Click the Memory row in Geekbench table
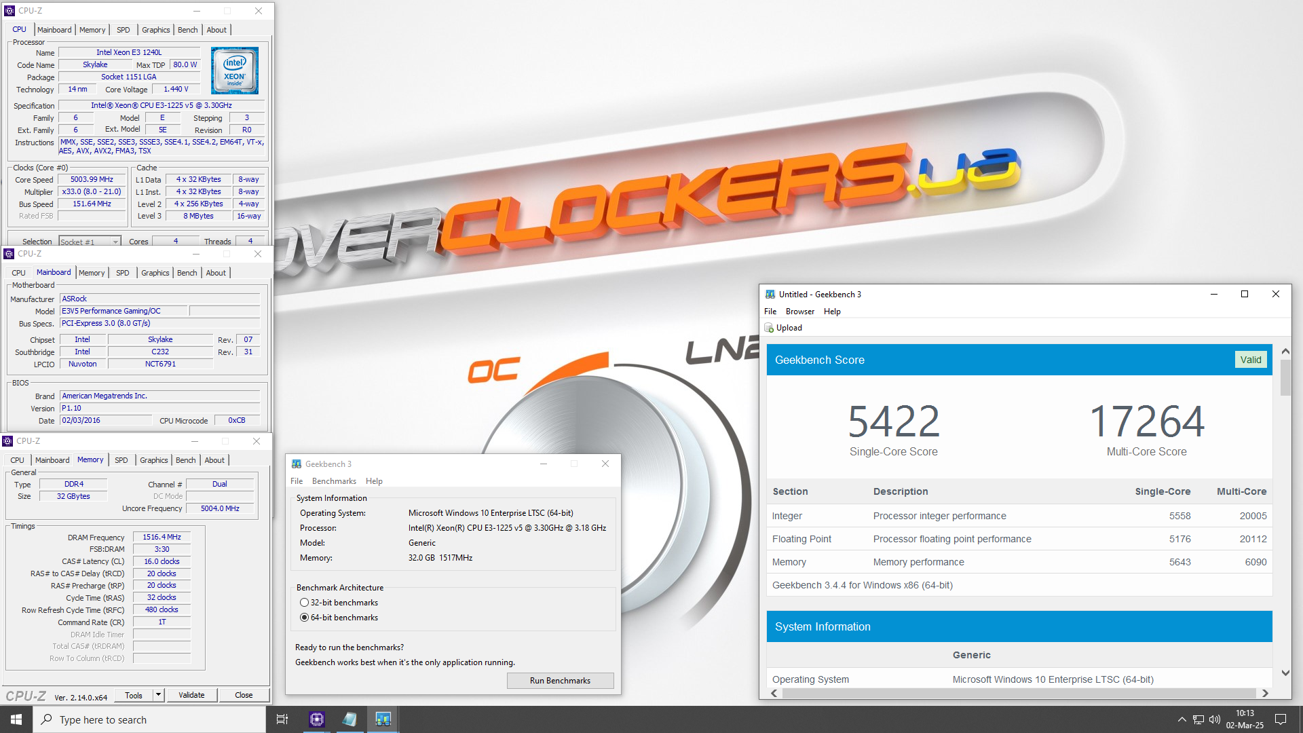Image resolution: width=1303 pixels, height=733 pixels. click(x=1019, y=562)
